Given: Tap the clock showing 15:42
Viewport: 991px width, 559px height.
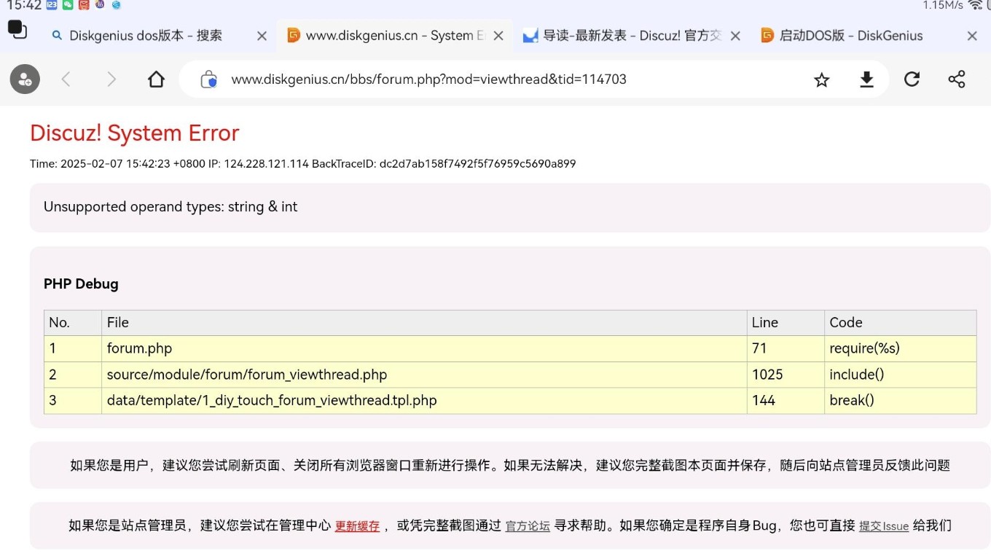Looking at the screenshot, I should point(23,5).
